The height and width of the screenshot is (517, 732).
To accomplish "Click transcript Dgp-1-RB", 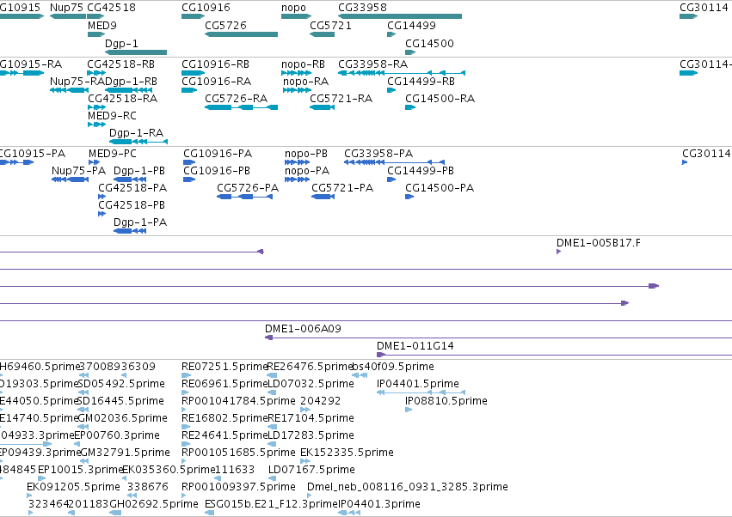I will 132,81.
